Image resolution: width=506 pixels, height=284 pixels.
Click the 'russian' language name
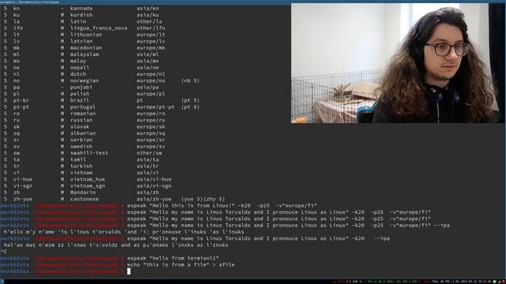81,120
